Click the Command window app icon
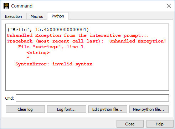Screen dimensions: 175x129 pos(6,6)
